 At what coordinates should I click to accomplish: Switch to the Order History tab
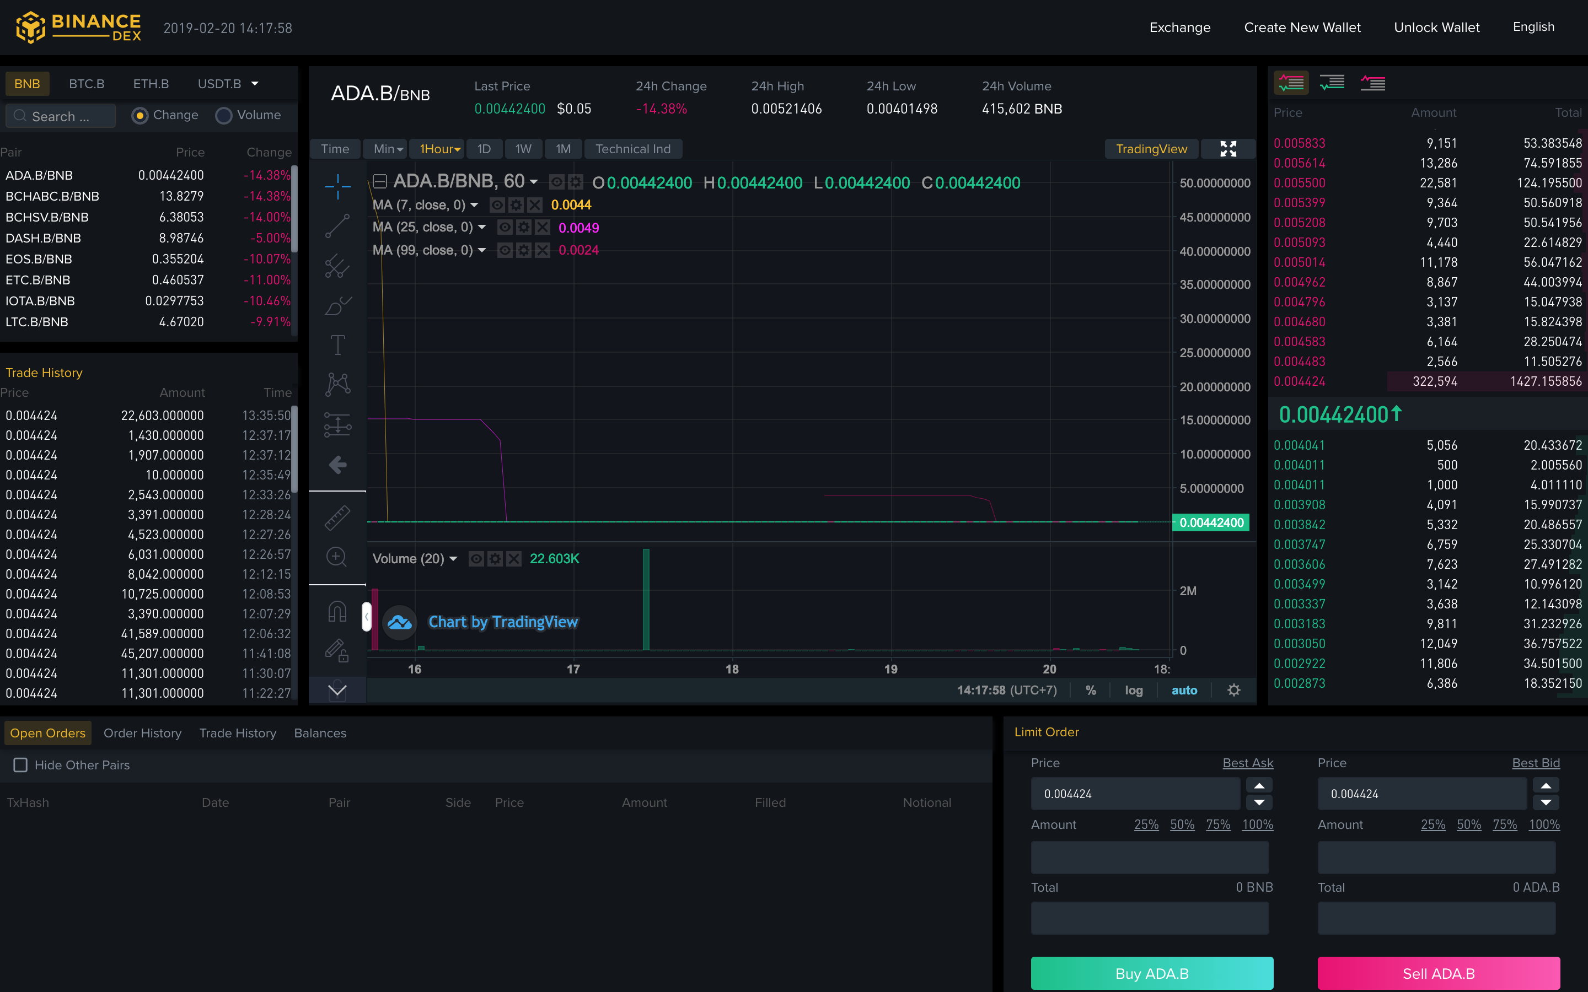point(142,733)
